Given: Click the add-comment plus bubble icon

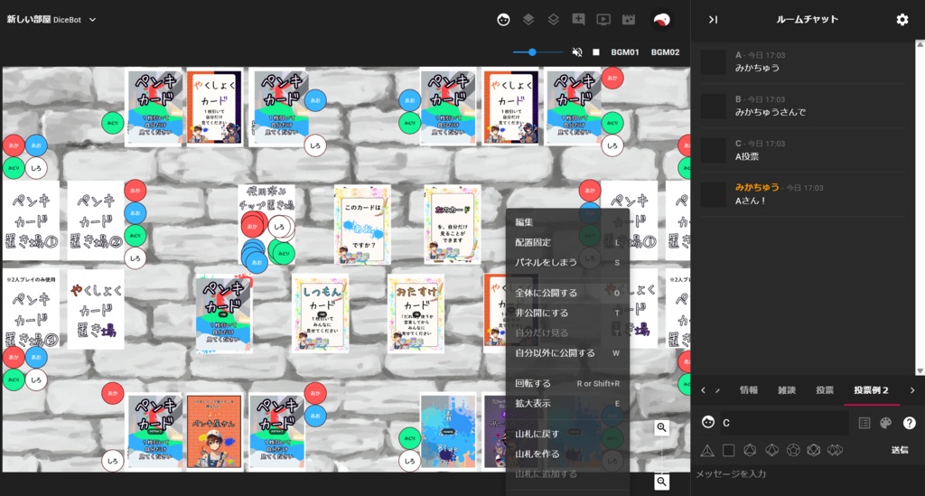Looking at the screenshot, I should pos(579,20).
